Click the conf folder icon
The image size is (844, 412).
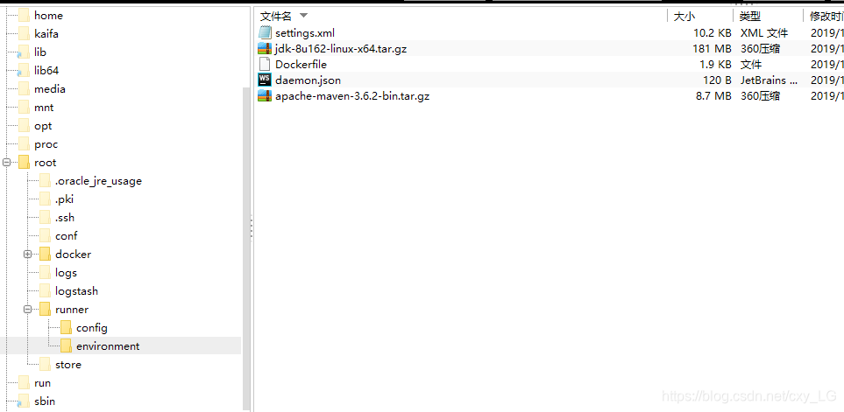[x=45, y=236]
